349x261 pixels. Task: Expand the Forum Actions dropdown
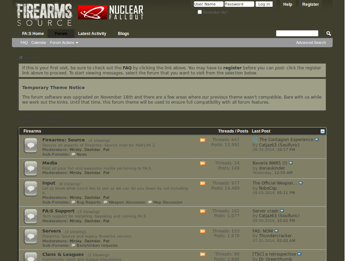[64, 42]
